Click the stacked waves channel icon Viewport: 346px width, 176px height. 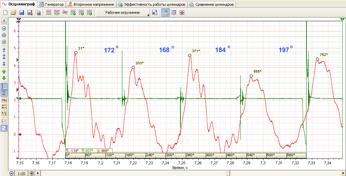(x=49, y=13)
